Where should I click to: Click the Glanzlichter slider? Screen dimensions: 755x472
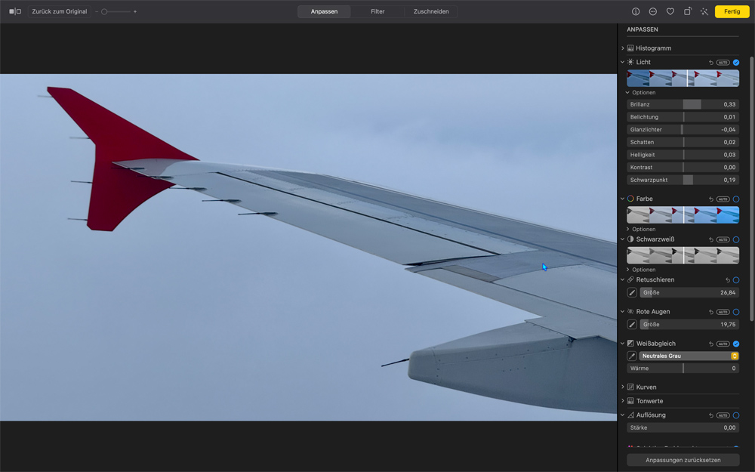[x=683, y=130]
